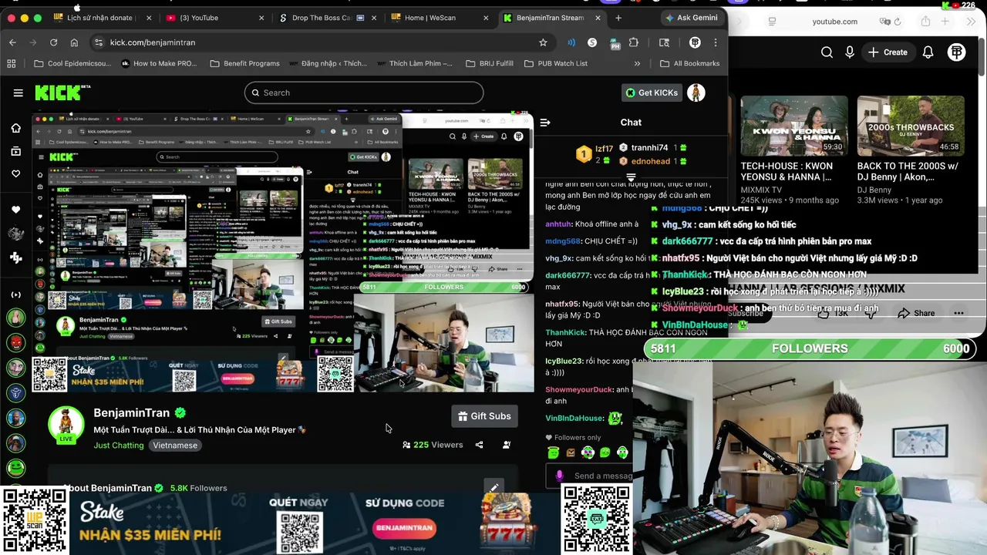Click the Ask Gemini button
Viewport: 987px width, 555px height.
tap(691, 18)
